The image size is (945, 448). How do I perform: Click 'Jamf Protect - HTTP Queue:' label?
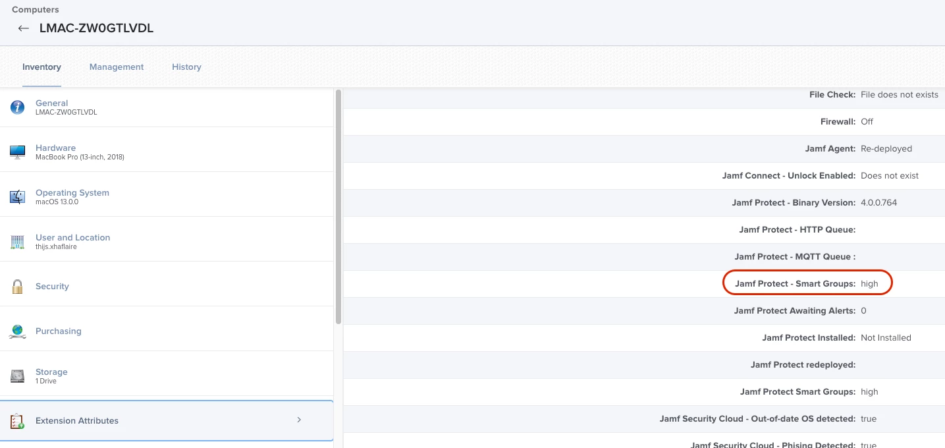797,230
